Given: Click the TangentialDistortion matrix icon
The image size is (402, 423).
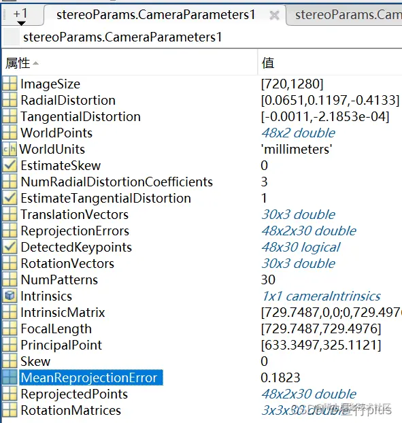Looking at the screenshot, I should 10,116.
